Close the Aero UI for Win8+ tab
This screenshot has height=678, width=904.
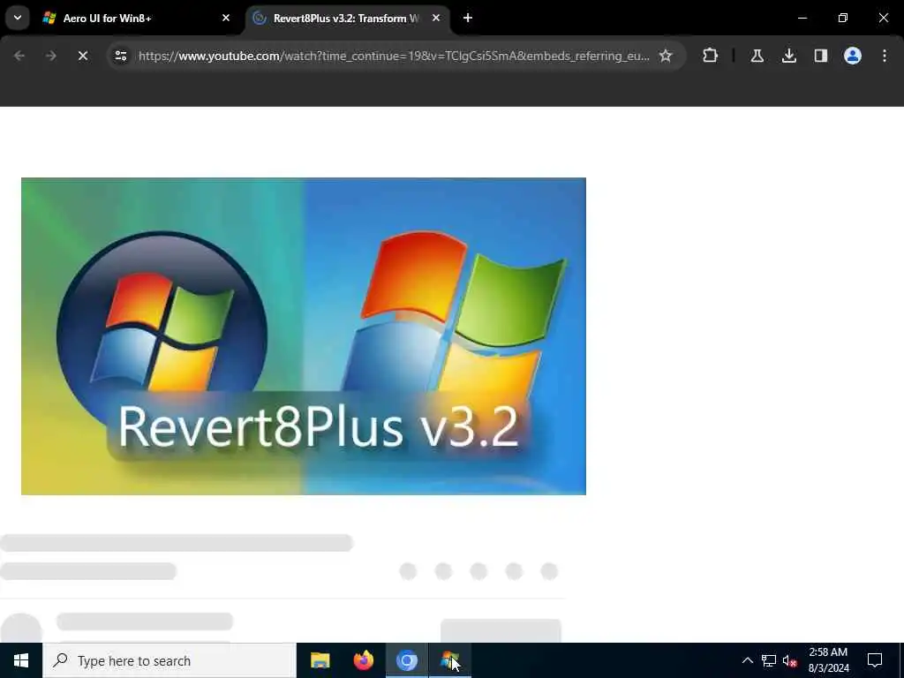(226, 18)
